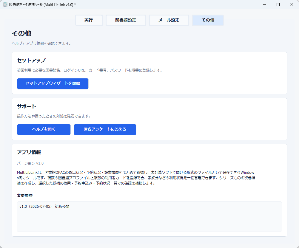Click the サポート section heading
This screenshot has height=248, width=299.
pyautogui.click(x=27, y=106)
